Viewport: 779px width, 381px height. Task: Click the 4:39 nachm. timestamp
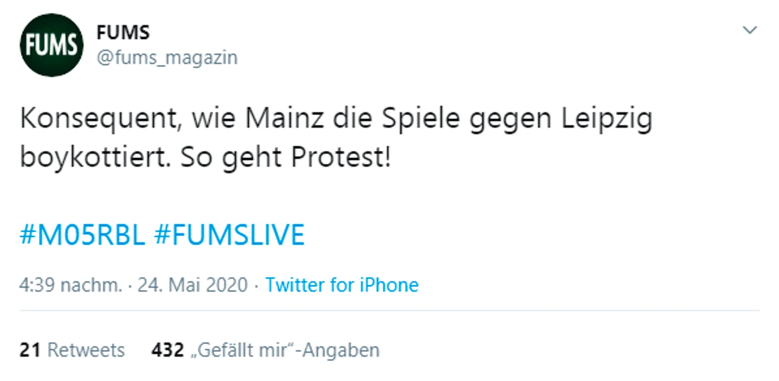tap(71, 285)
